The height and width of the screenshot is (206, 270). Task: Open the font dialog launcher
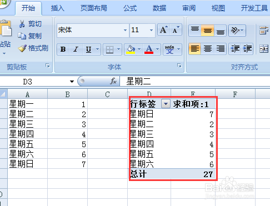pyautogui.click(x=179, y=66)
